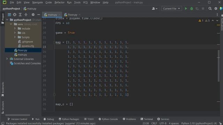The height and width of the screenshot is (125, 223).
Task: Select the main.py editor tab
Action: coord(52,15)
